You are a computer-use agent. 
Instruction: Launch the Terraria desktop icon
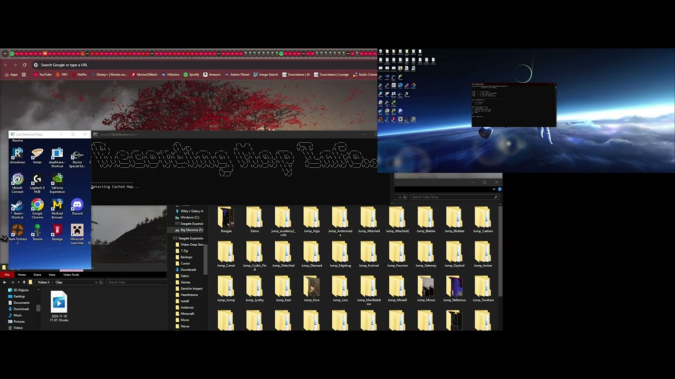point(37,233)
